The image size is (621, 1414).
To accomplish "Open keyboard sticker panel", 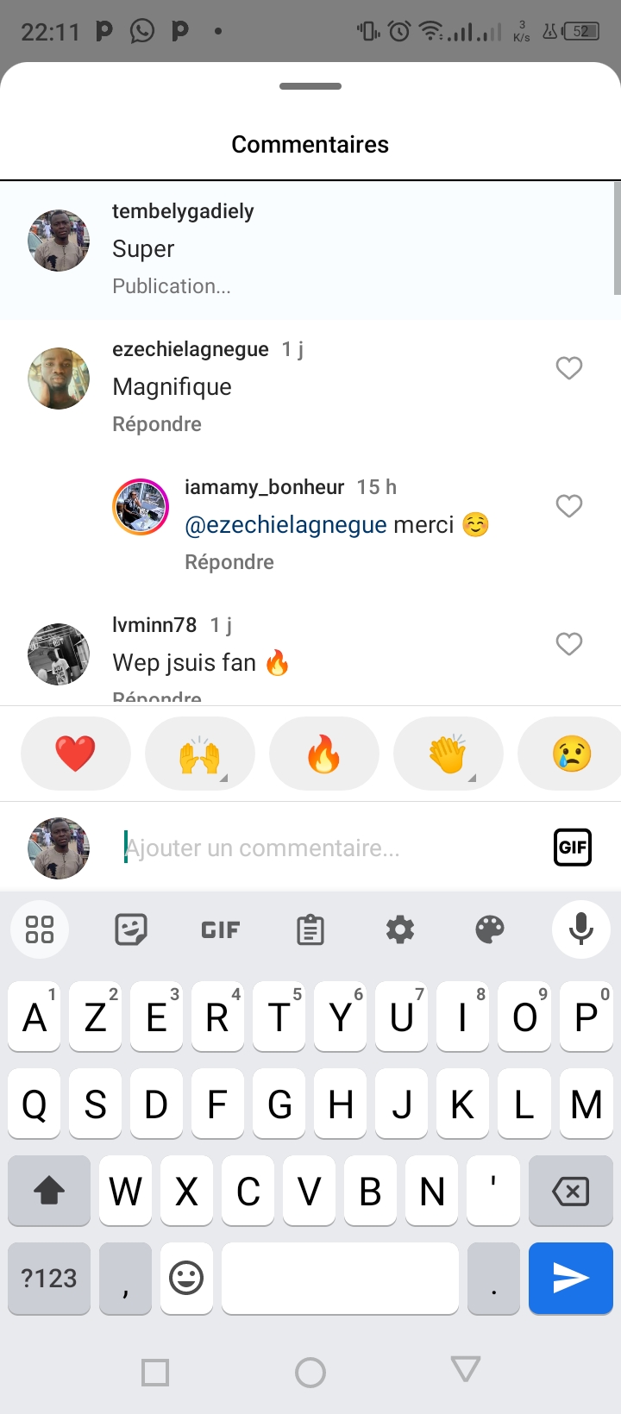I will [x=131, y=929].
